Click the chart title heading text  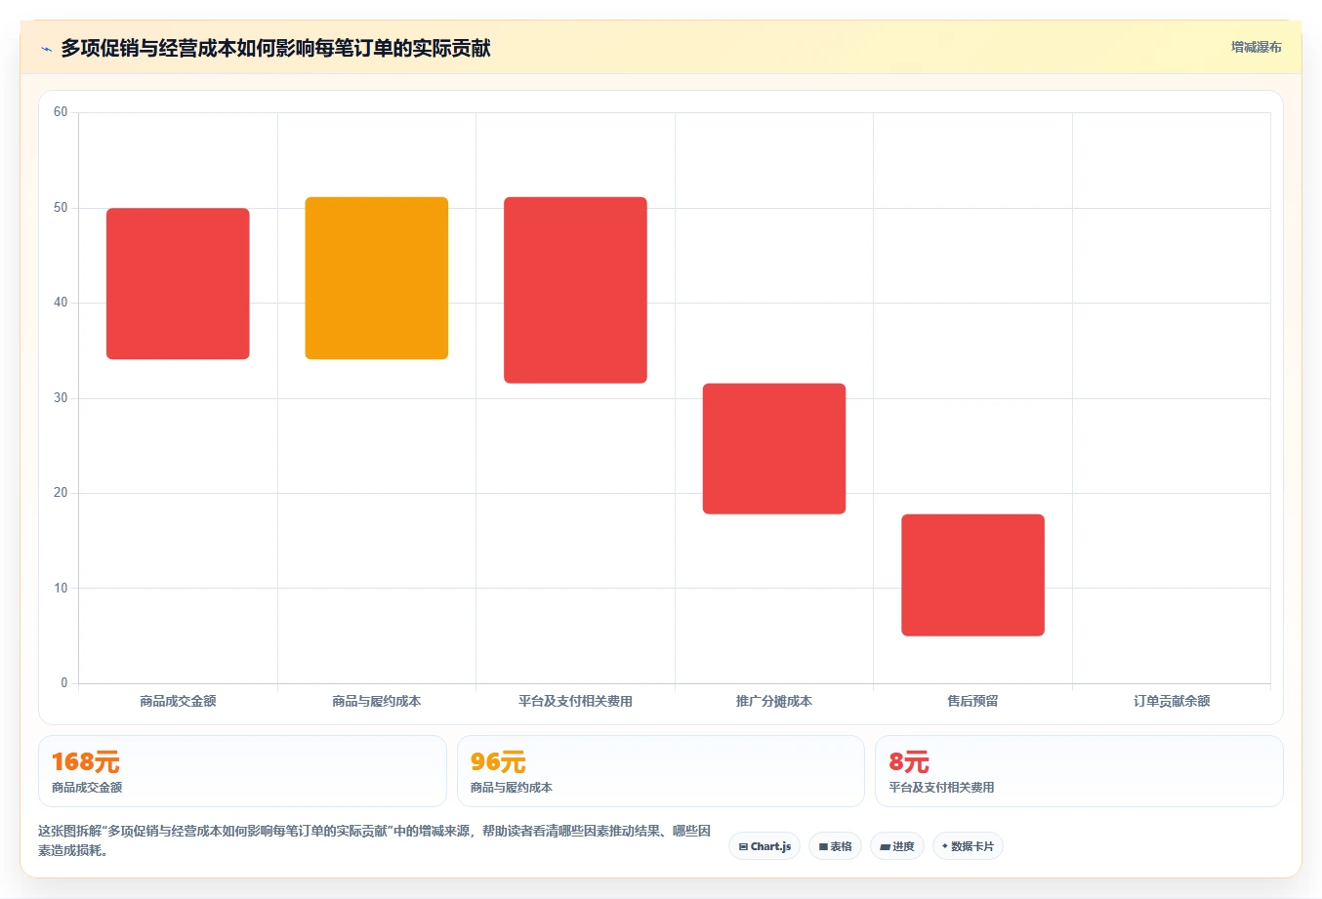pos(275,49)
